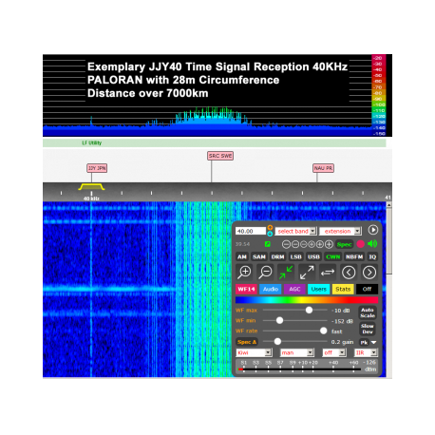The height and width of the screenshot is (435, 435).
Task: Click the Slow Dev button
Action: pos(368,329)
